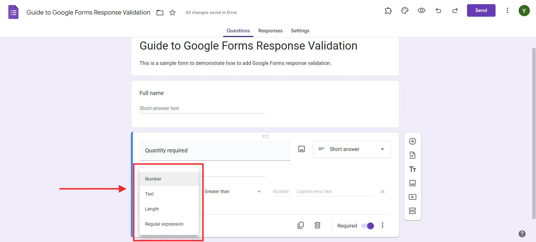Click the form title in header
Image resolution: width=536 pixels, height=242 pixels.
click(x=88, y=13)
